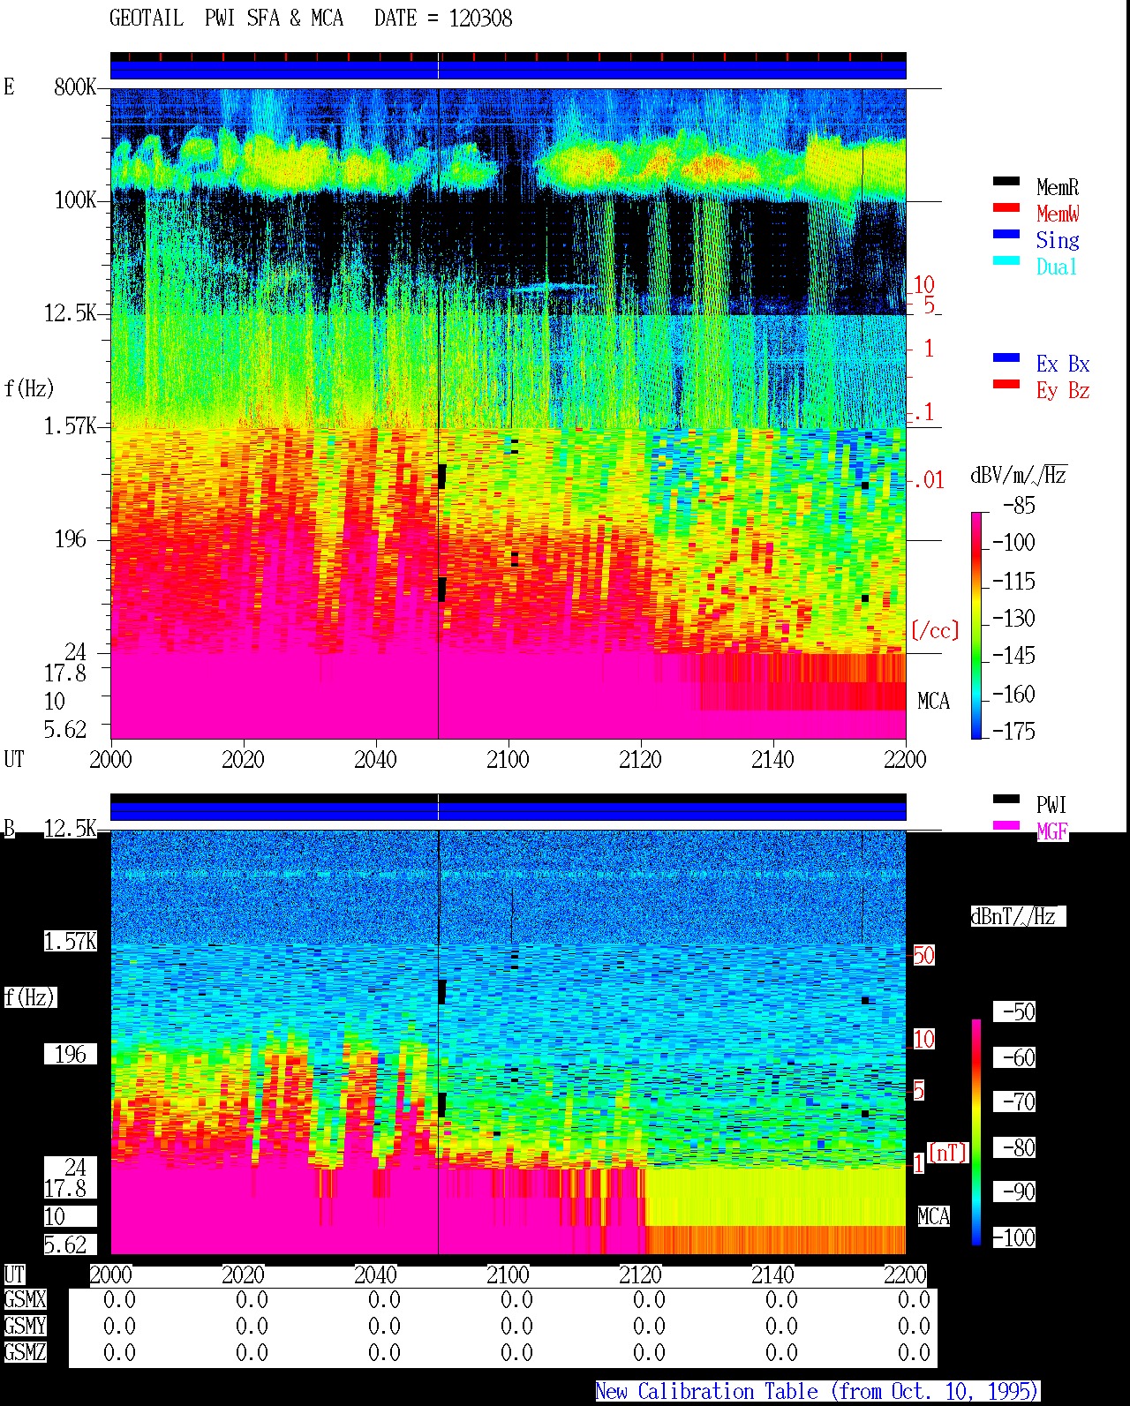Click the MemW legend label
1130x1406 pixels.
click(x=1057, y=214)
